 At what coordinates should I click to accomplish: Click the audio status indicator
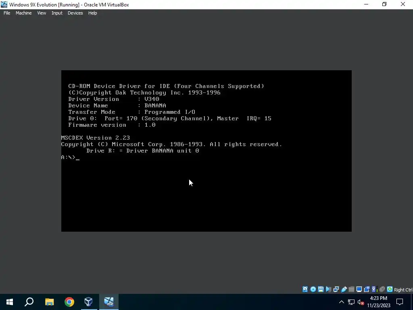pyautogui.click(x=328, y=289)
